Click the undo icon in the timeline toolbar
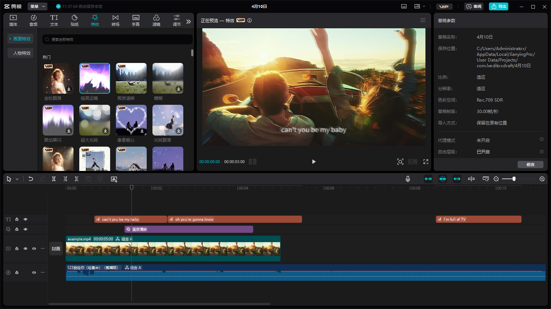This screenshot has width=551, height=309. tap(31, 179)
